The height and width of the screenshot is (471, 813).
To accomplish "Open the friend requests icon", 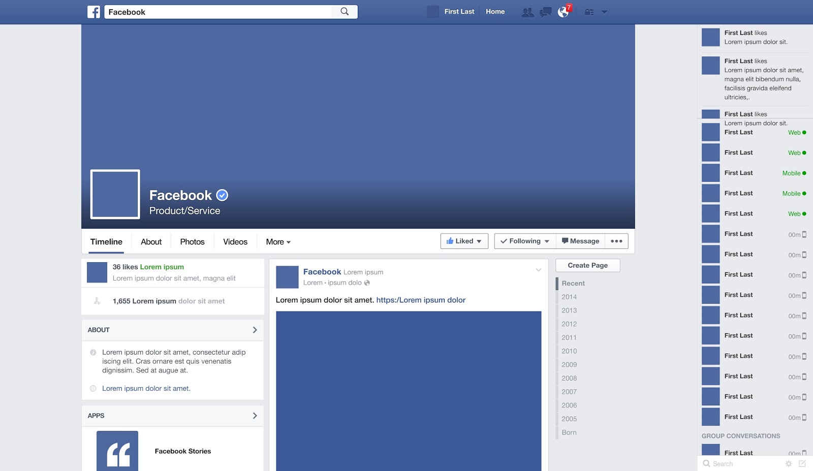I will (528, 12).
